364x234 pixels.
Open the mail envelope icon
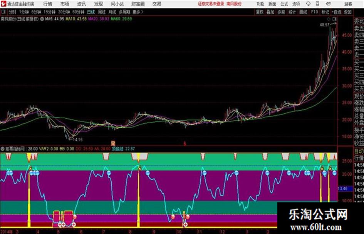[x=328, y=4]
